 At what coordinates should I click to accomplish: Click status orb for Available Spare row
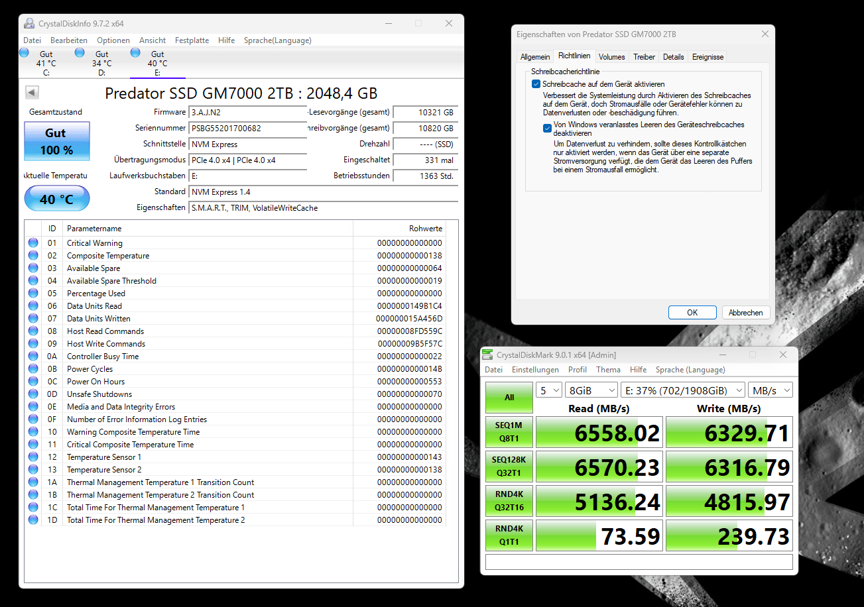33,268
